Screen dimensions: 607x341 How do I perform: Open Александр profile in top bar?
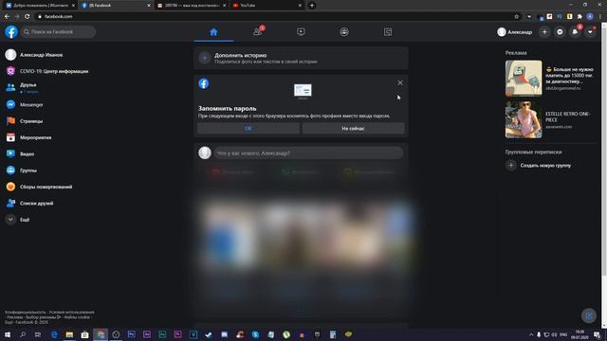(515, 32)
